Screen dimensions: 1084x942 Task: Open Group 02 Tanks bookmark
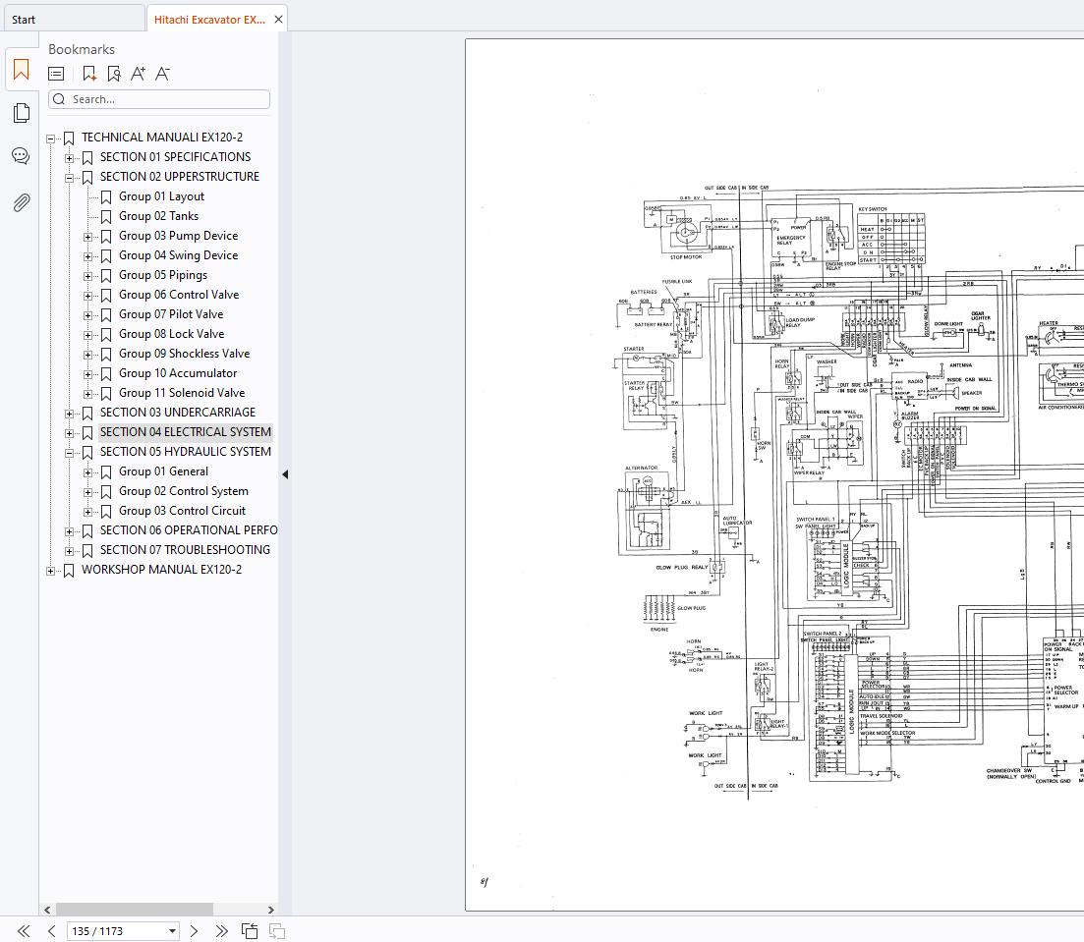(x=158, y=216)
